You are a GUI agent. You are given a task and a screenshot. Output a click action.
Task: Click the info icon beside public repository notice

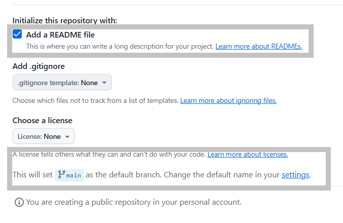[x=19, y=202]
